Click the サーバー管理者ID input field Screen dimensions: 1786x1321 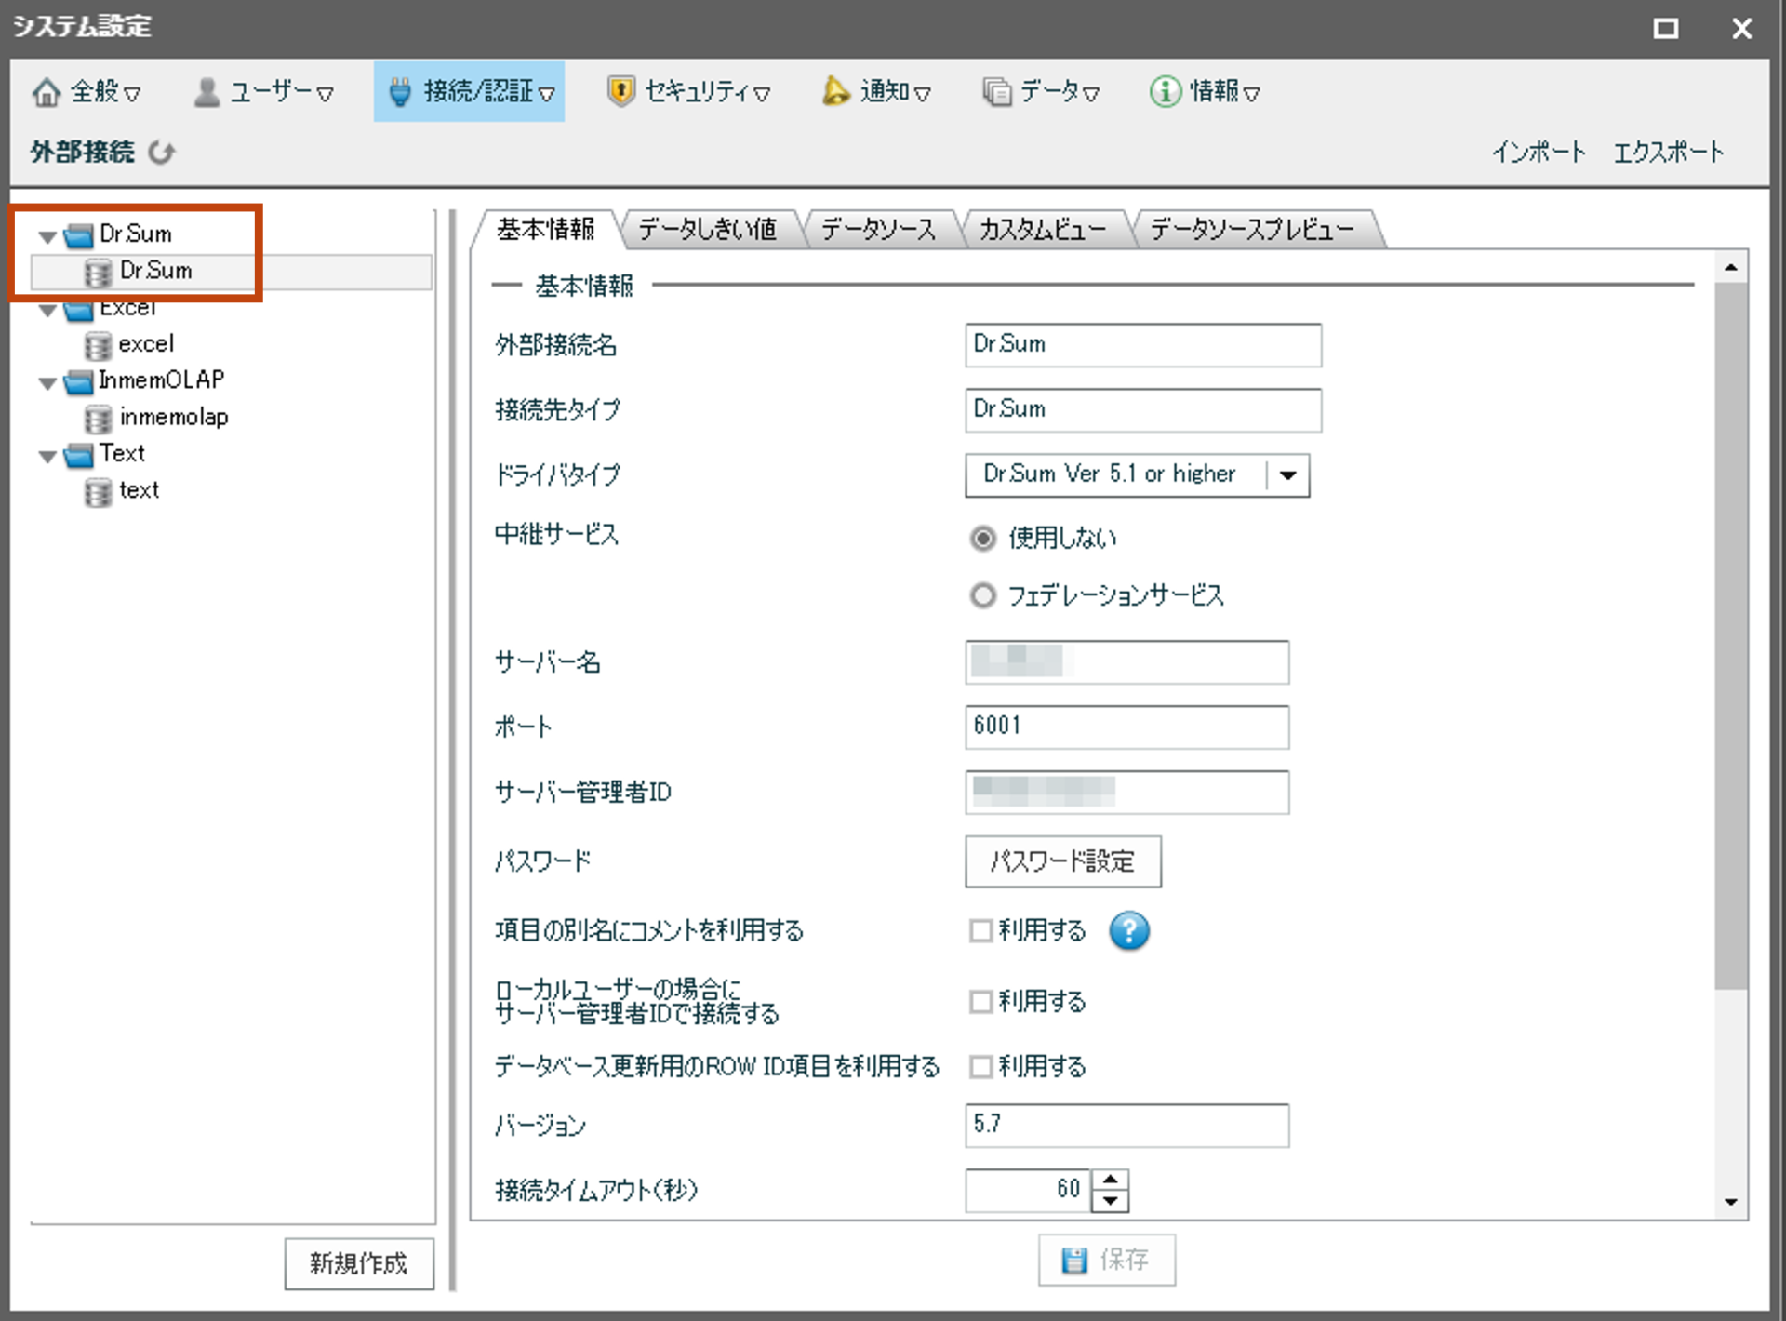point(1127,792)
